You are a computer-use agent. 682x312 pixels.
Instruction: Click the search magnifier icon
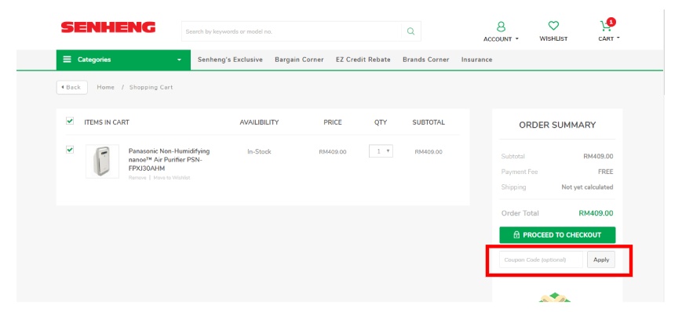coord(410,31)
